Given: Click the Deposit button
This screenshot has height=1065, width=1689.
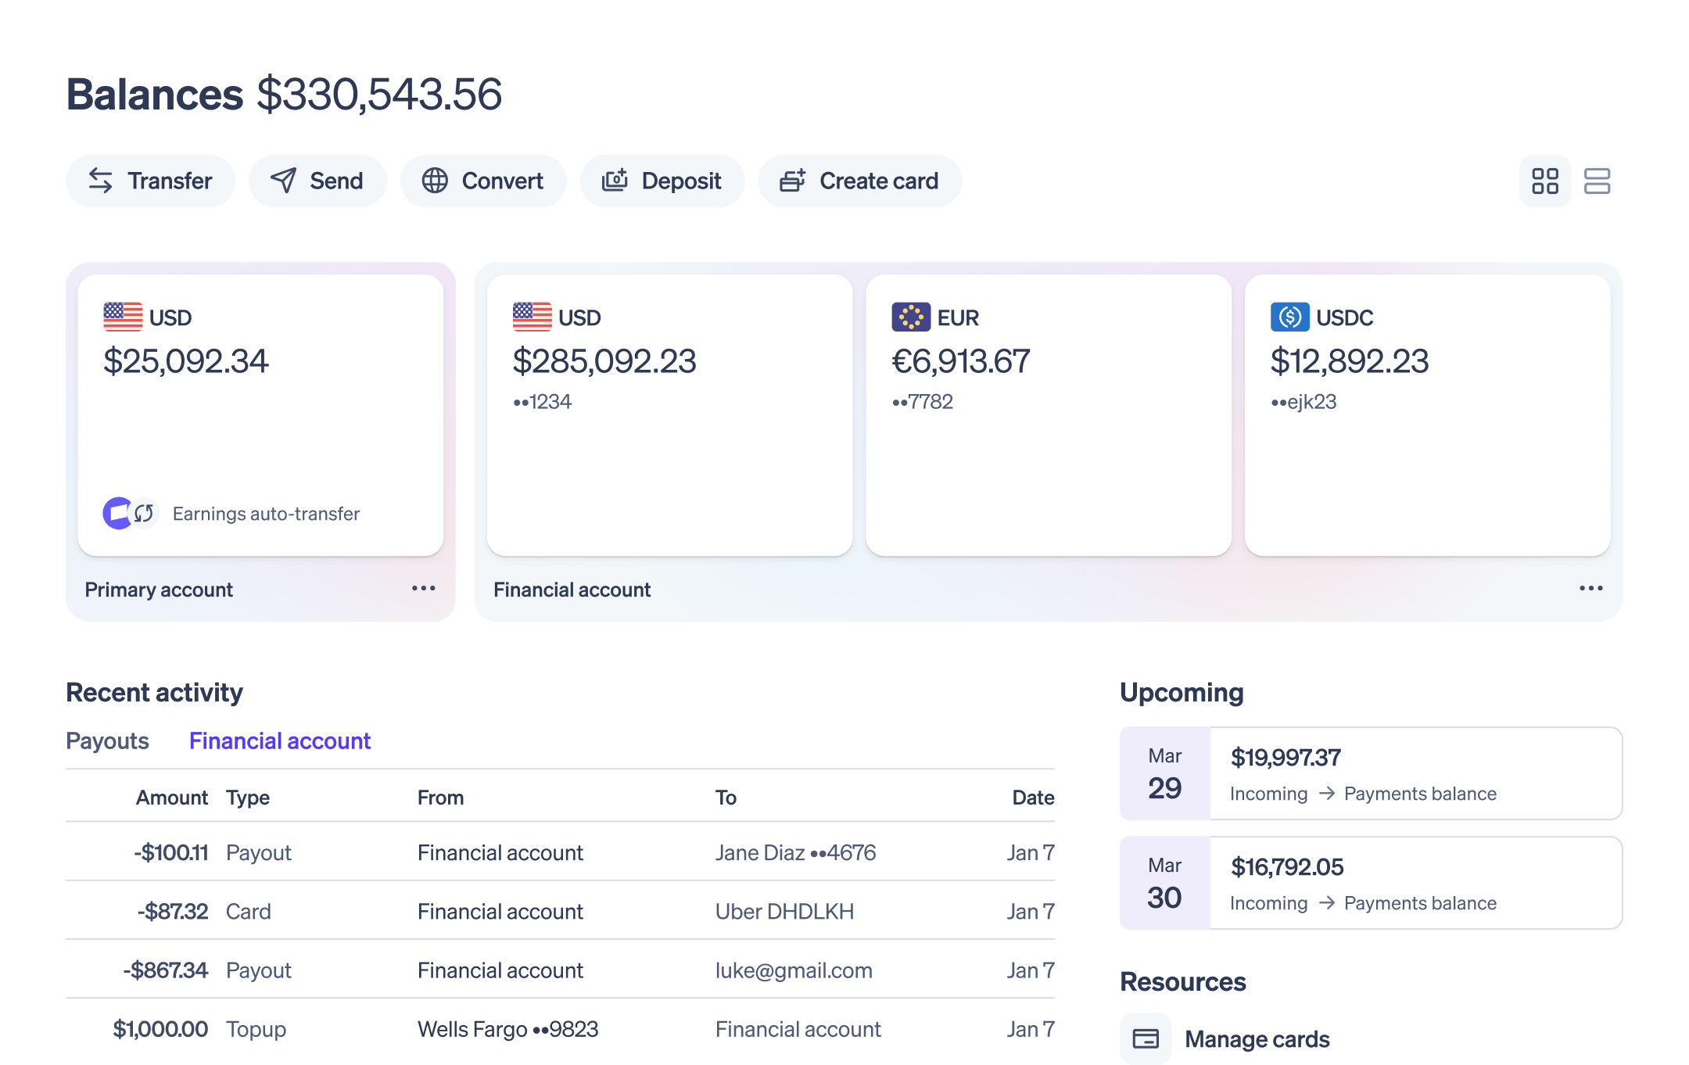Looking at the screenshot, I should click(662, 181).
